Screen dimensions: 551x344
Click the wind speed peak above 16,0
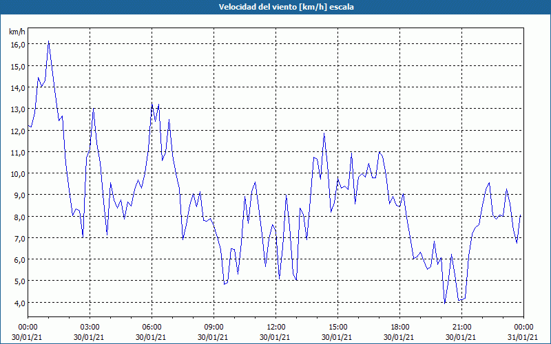48,41
